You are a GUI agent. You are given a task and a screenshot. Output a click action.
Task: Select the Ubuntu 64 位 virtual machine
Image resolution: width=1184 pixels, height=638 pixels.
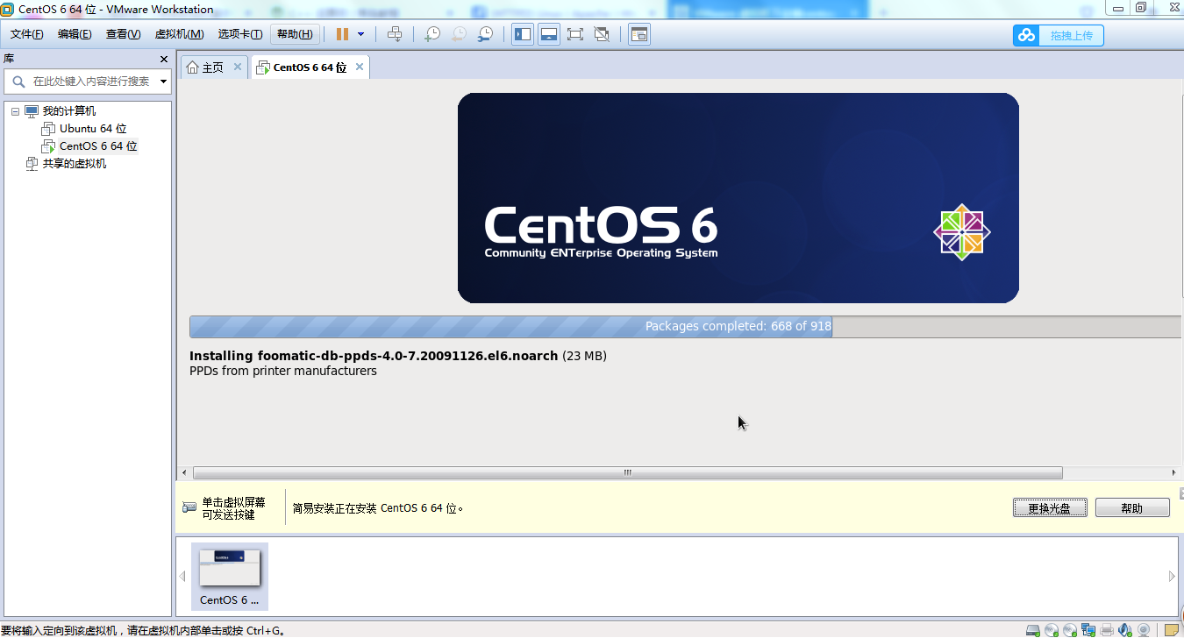tap(93, 129)
